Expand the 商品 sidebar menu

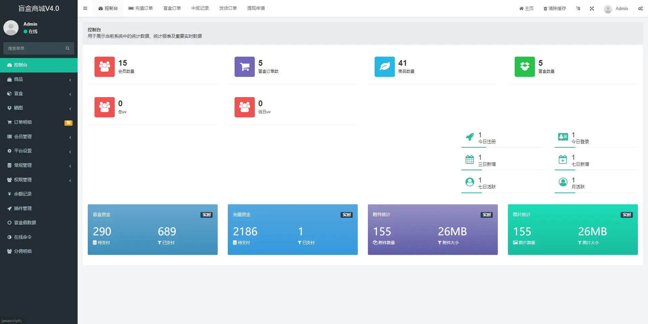click(39, 80)
